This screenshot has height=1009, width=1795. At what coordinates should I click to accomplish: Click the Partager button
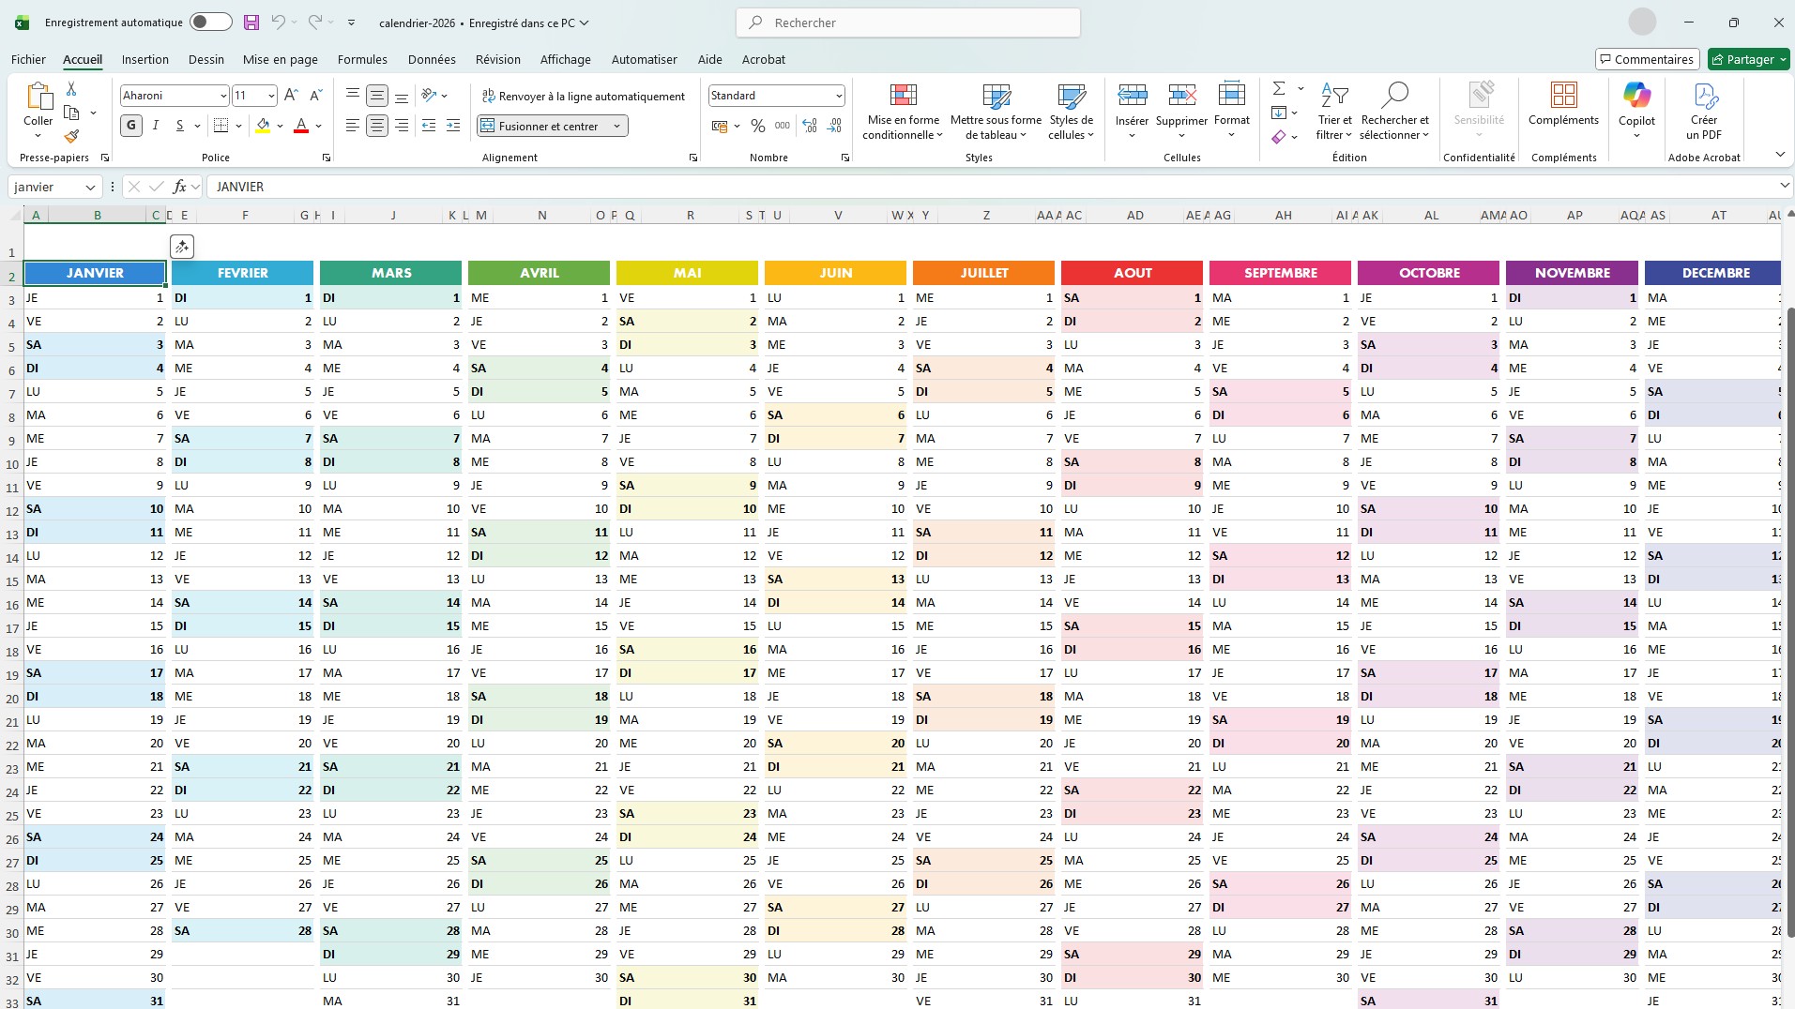1748,59
